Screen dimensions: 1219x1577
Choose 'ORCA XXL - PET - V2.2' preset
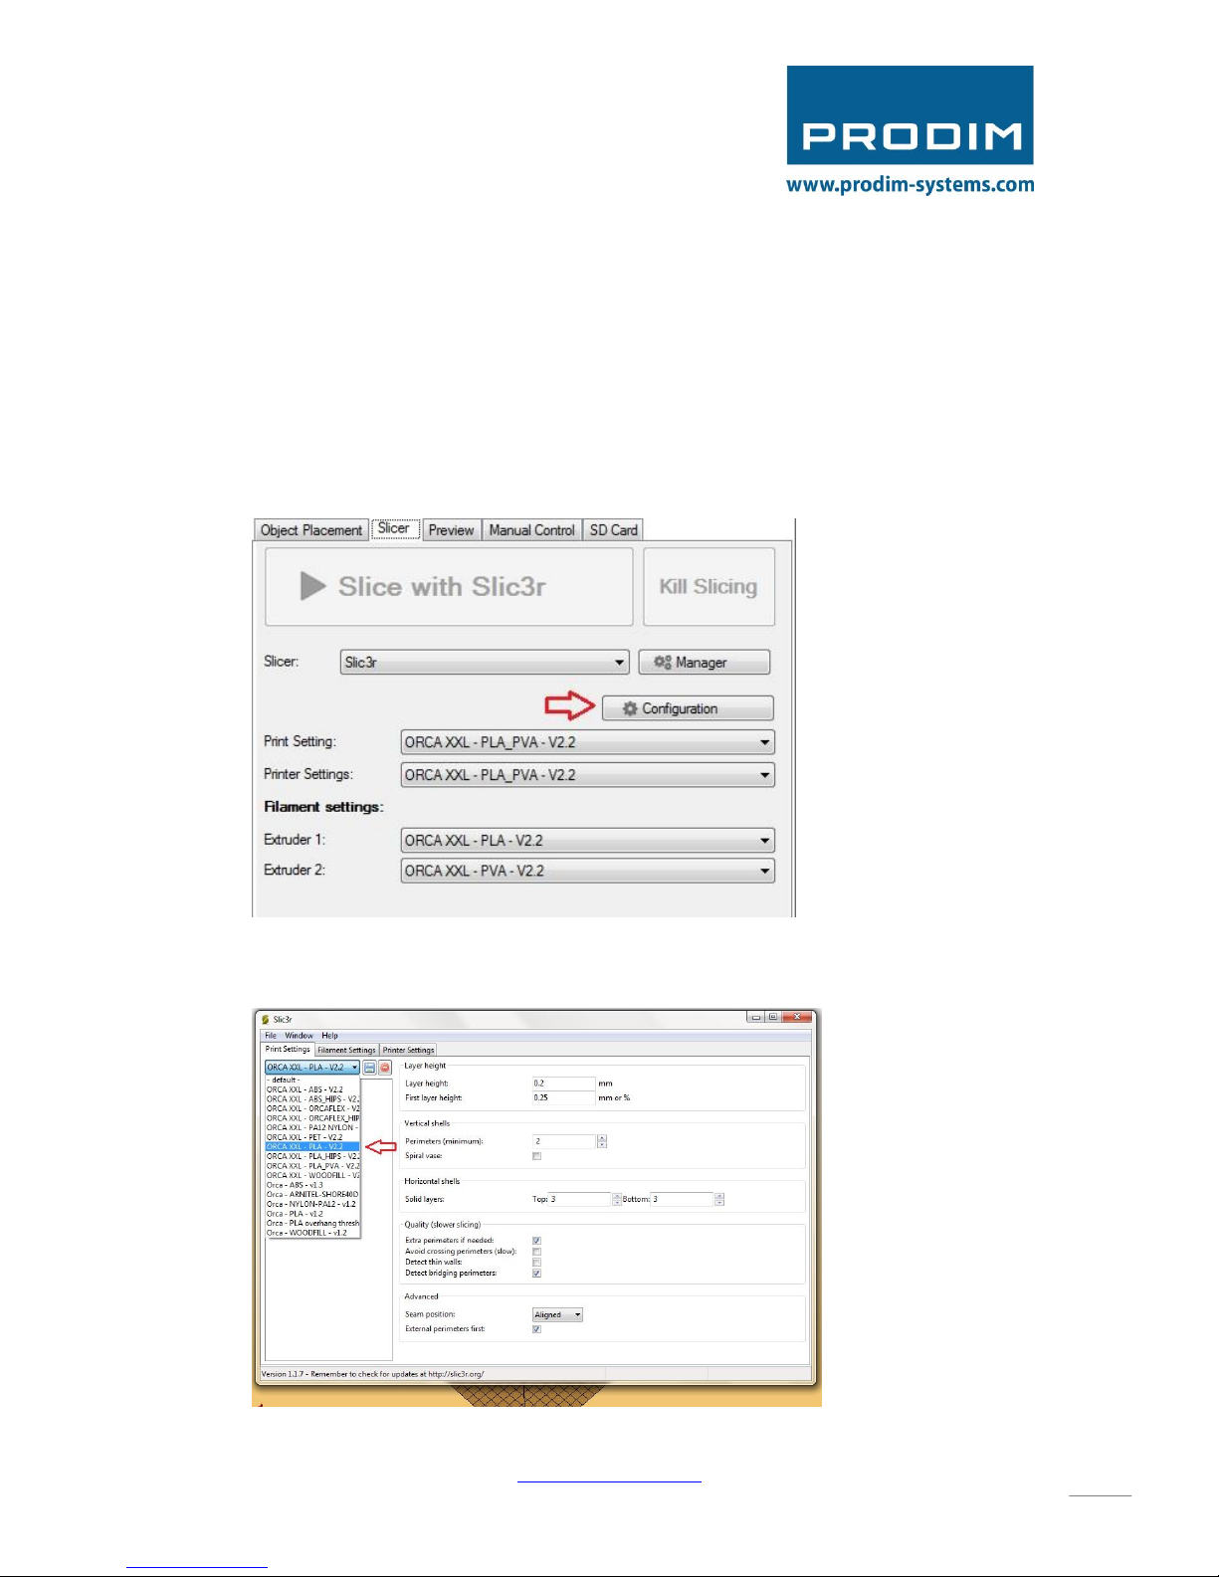pyautogui.click(x=312, y=1137)
